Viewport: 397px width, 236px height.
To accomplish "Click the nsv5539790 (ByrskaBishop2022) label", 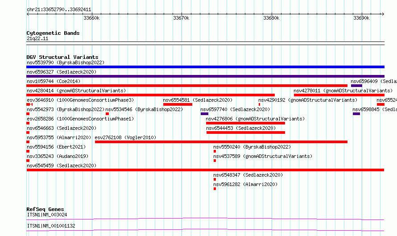I will (x=66, y=62).
